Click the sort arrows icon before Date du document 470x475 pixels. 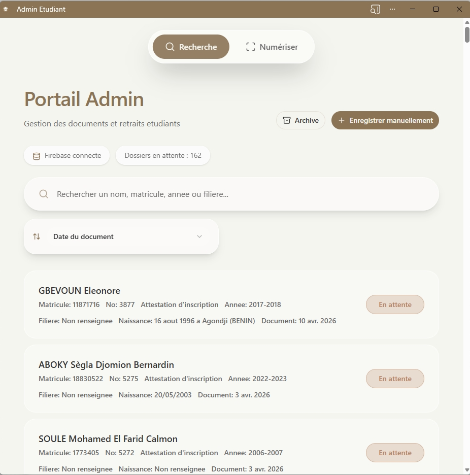pos(37,236)
